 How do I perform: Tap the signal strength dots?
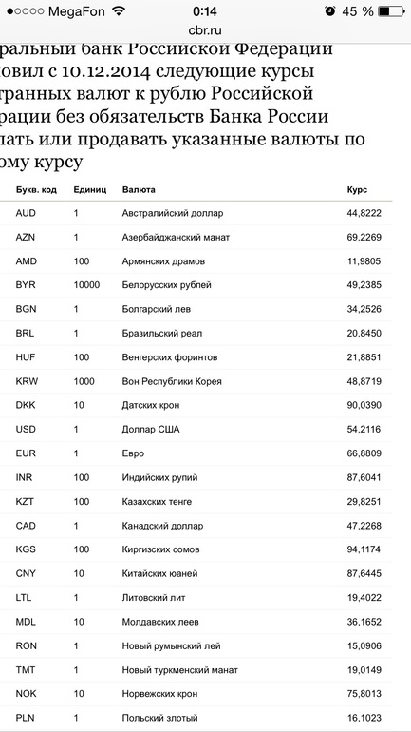coord(26,11)
